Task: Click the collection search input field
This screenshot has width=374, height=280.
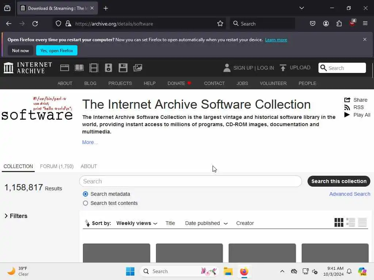Action: [x=190, y=182]
